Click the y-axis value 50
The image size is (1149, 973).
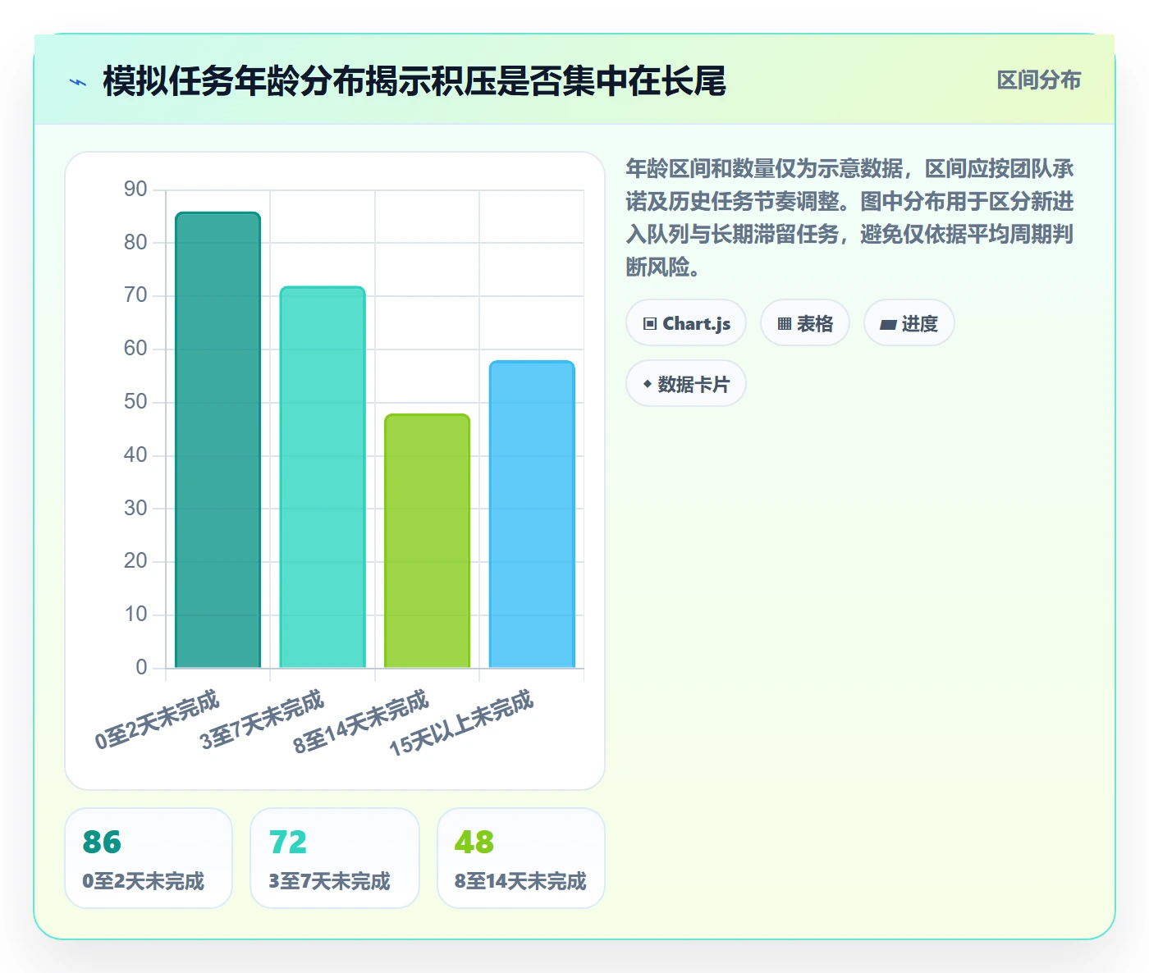[x=135, y=402]
